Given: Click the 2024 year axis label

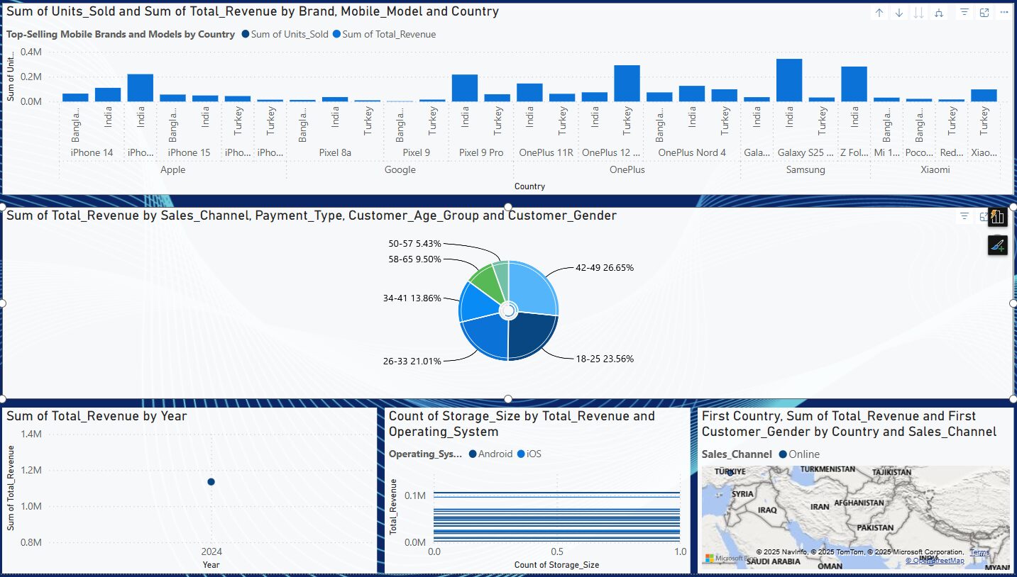Looking at the screenshot, I should [211, 551].
